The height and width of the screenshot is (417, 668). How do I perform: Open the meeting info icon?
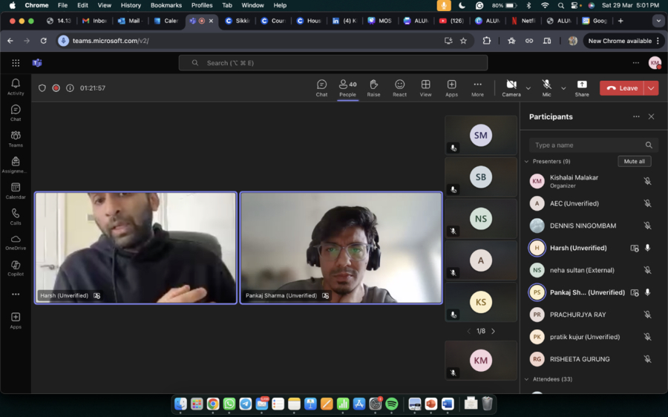click(x=70, y=88)
